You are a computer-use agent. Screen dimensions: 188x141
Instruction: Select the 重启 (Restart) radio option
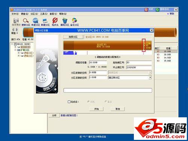coord(106,102)
